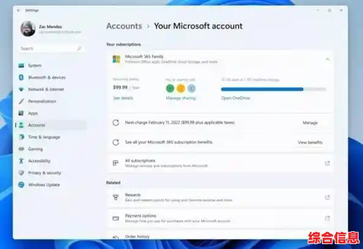Focus the Settings search field

(x=51, y=48)
